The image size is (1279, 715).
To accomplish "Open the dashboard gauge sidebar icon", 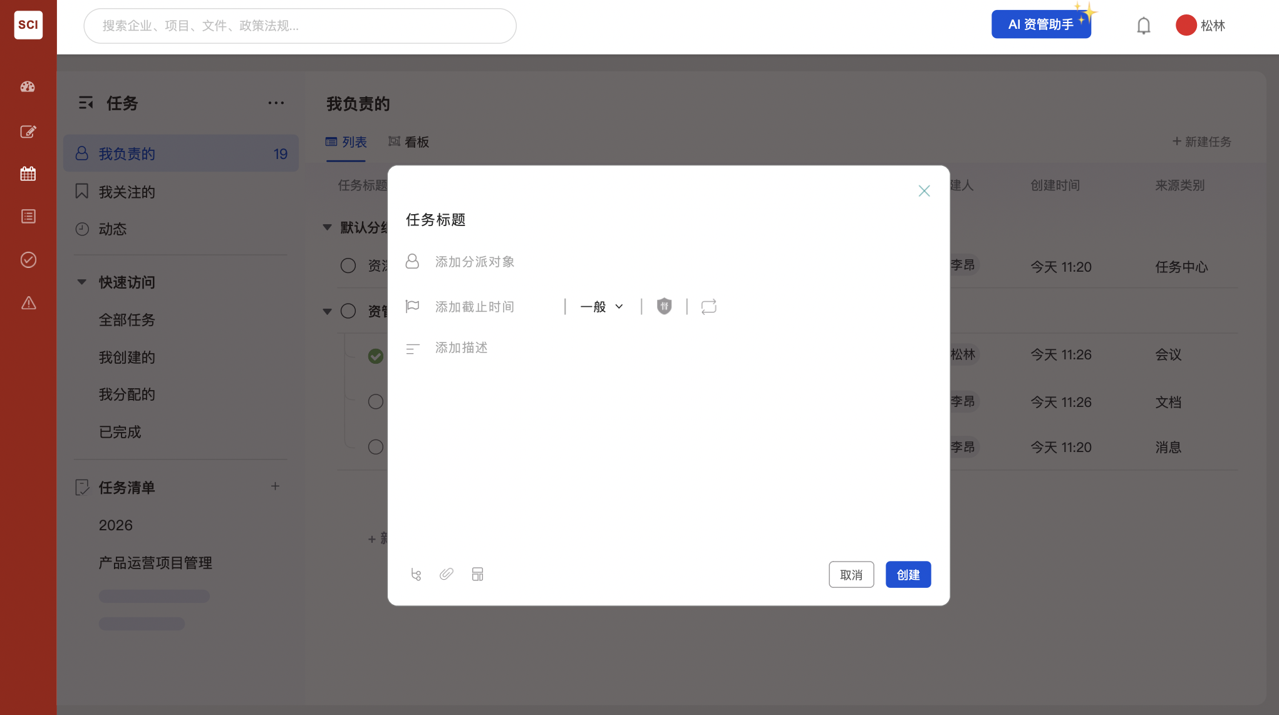I will pyautogui.click(x=28, y=87).
